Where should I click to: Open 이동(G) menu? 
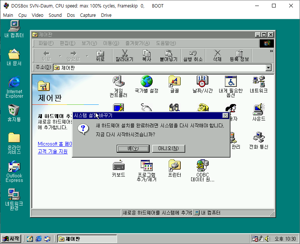pos(111,43)
